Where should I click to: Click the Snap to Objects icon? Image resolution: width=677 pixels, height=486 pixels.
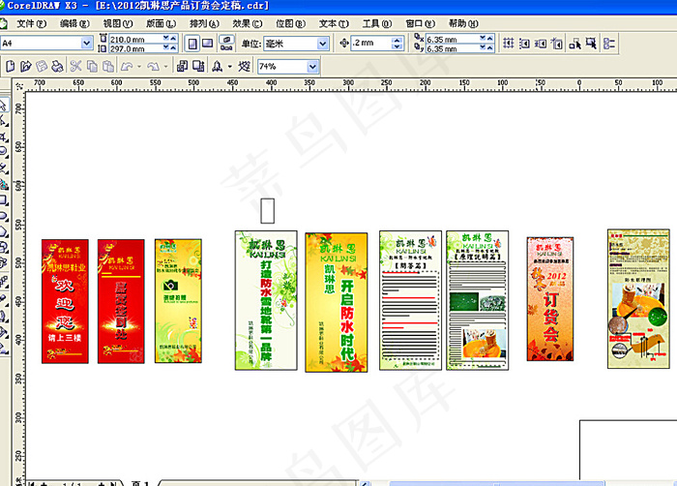[541, 44]
